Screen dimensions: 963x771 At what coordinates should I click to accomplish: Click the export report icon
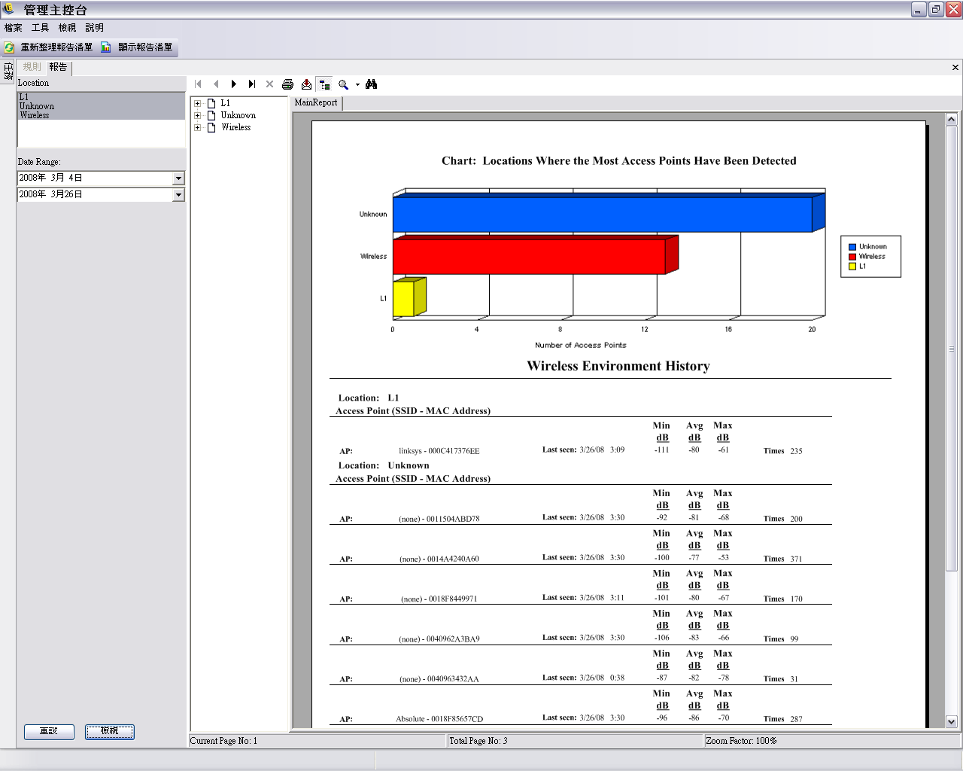(x=306, y=84)
